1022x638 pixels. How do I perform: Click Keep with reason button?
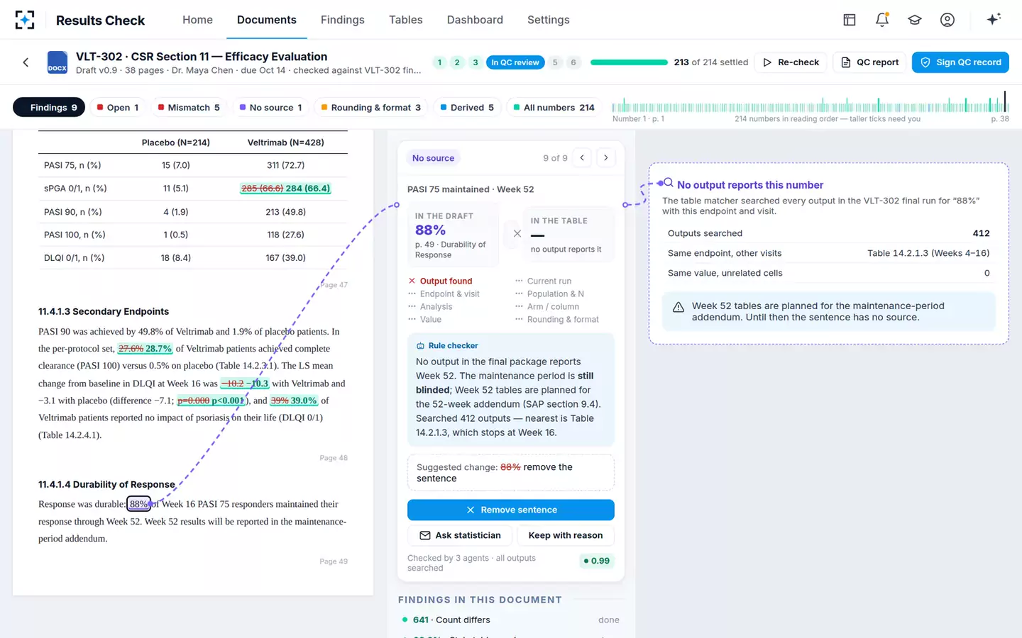[566, 535]
